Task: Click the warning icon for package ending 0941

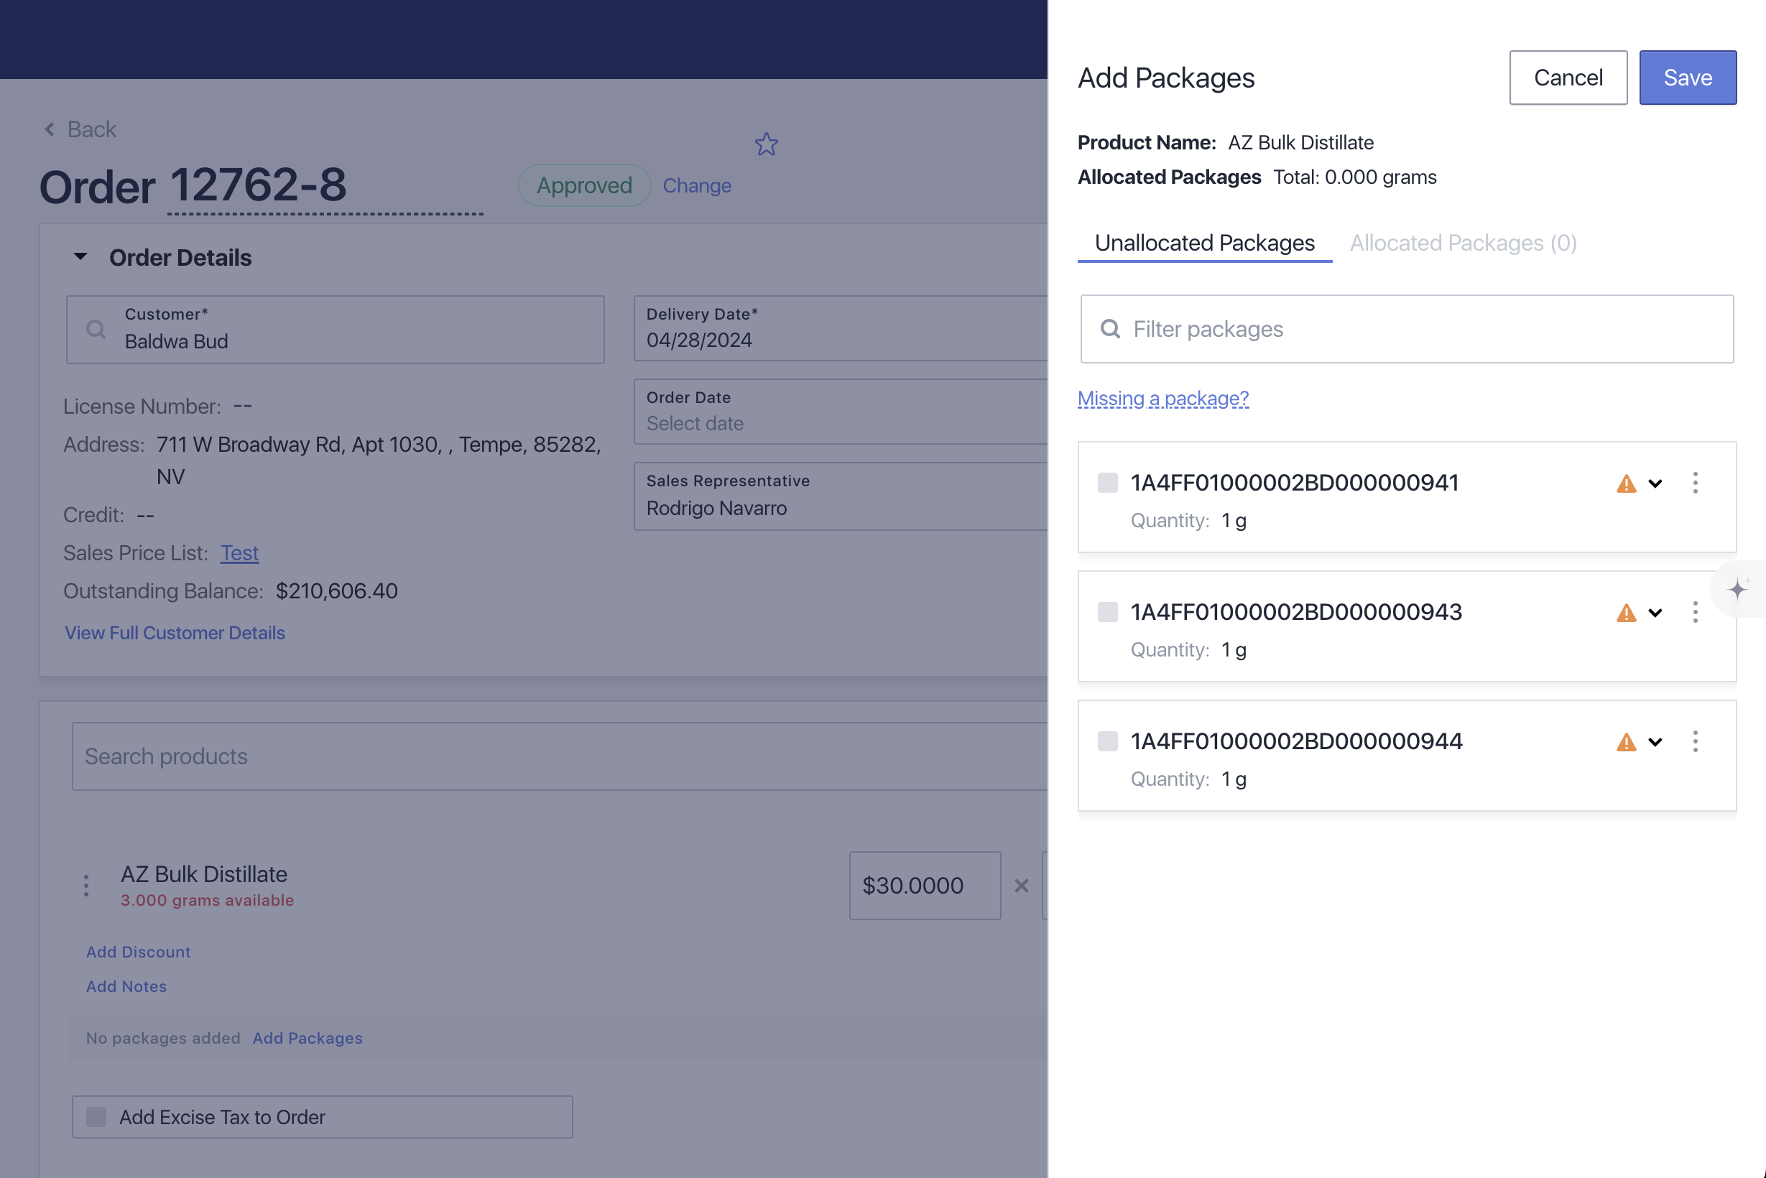Action: coord(1625,483)
